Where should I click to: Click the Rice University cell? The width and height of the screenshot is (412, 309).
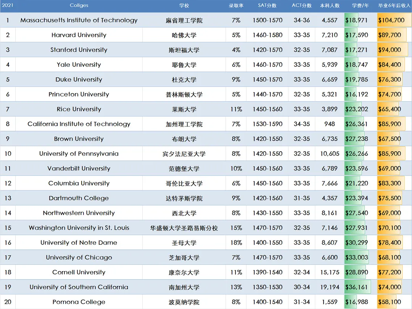coord(79,109)
